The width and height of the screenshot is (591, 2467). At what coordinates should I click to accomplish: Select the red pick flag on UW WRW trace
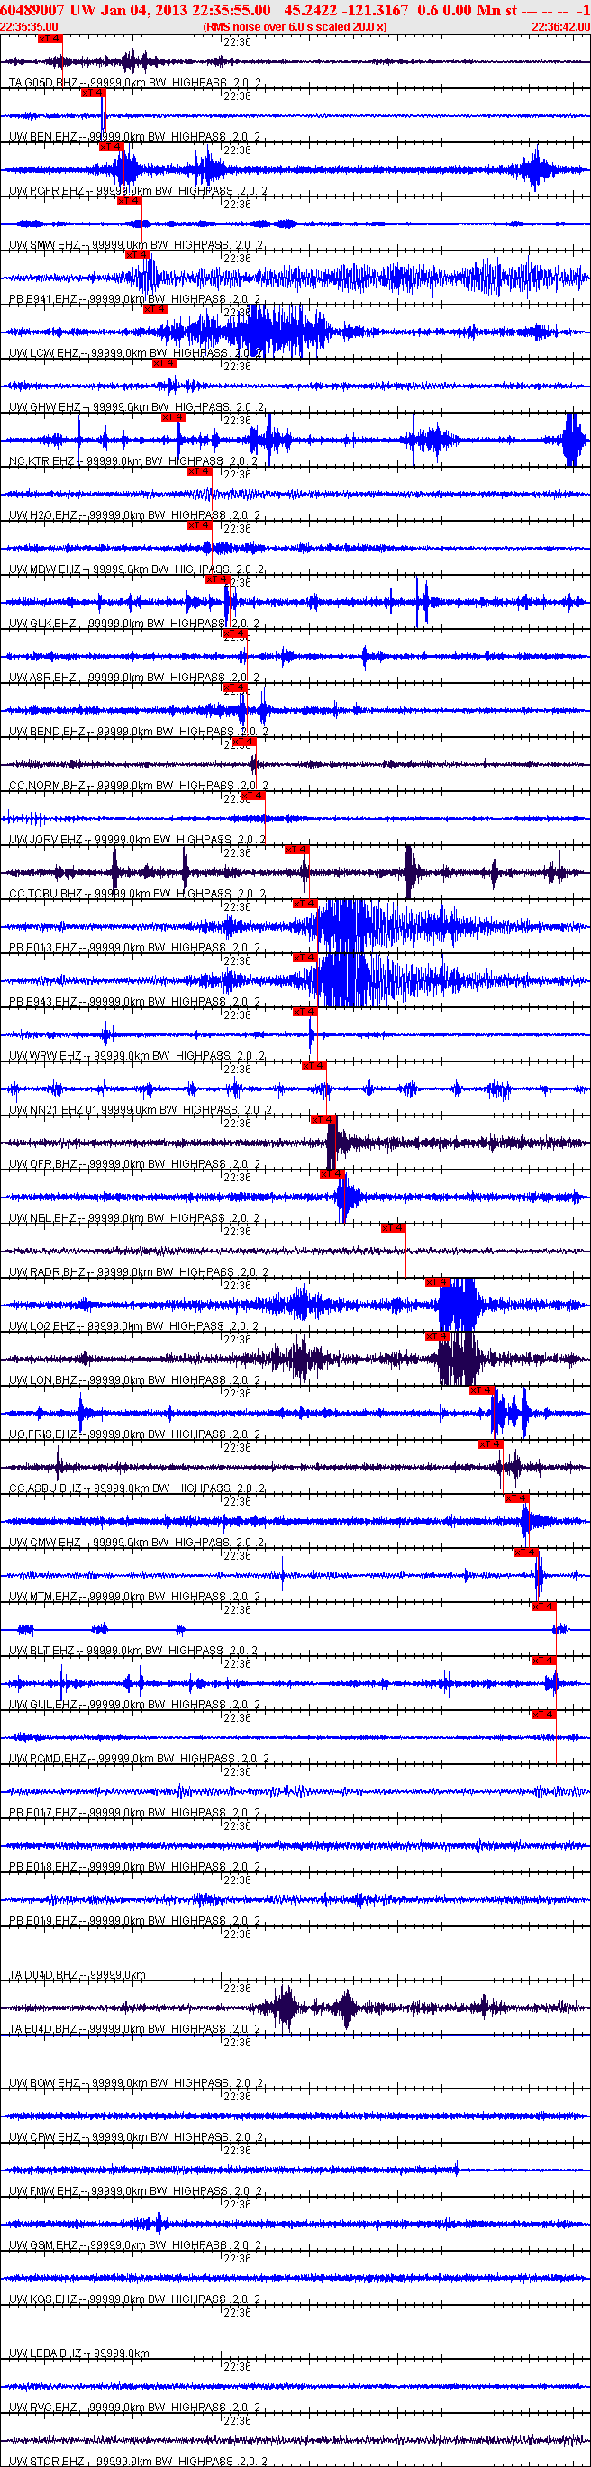tap(305, 1011)
